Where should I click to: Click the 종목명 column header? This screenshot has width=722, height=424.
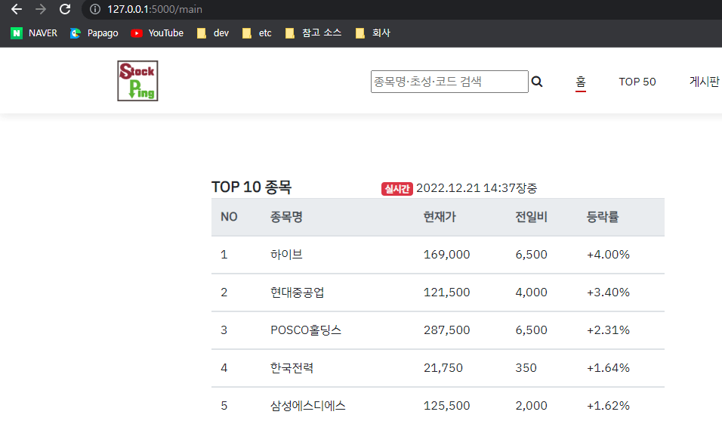pos(286,217)
